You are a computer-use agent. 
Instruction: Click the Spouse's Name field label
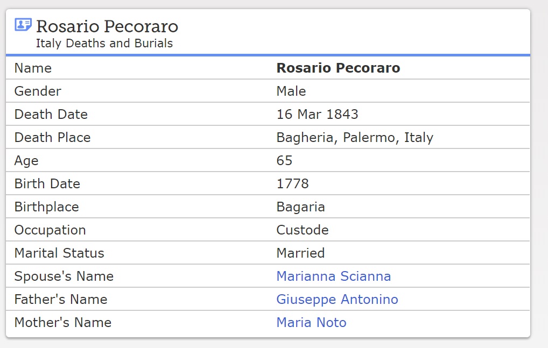[x=64, y=276]
